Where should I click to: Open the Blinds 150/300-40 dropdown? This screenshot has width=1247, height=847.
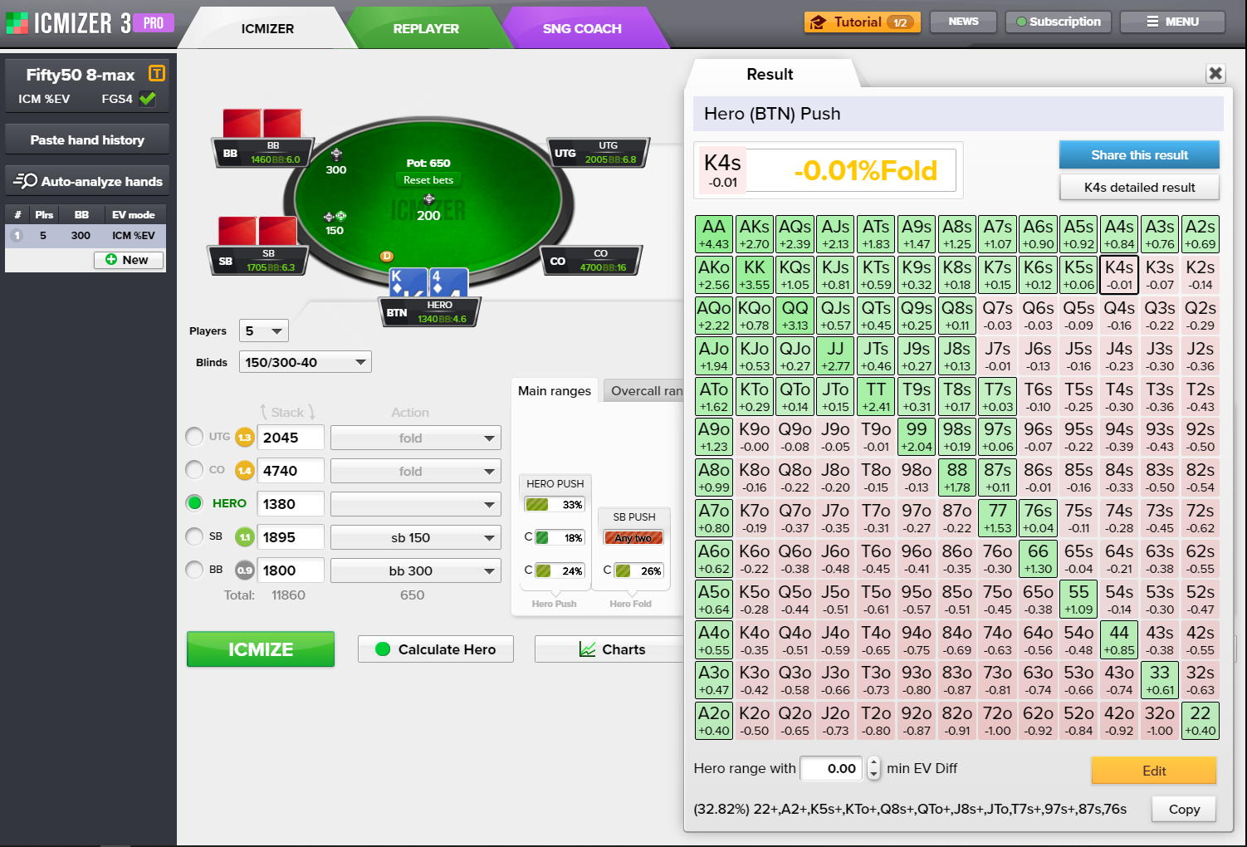pos(305,362)
